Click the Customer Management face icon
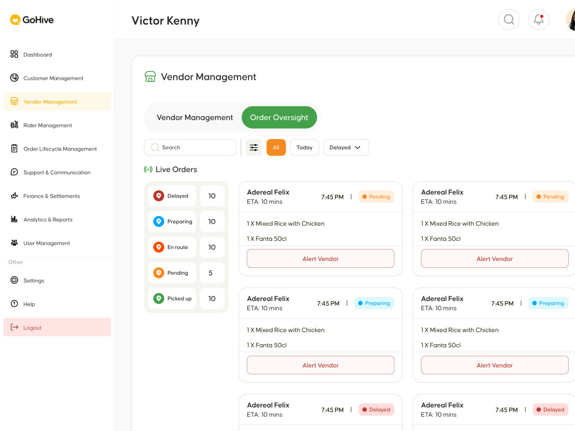The height and width of the screenshot is (431, 575). [14, 78]
